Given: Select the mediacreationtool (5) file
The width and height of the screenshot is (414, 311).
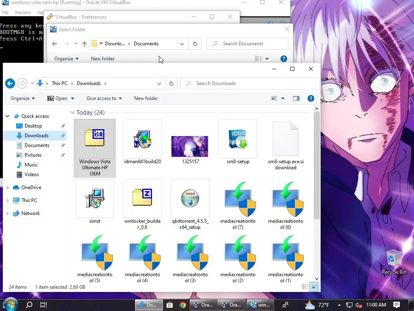Looking at the screenshot, I should 95,259.
